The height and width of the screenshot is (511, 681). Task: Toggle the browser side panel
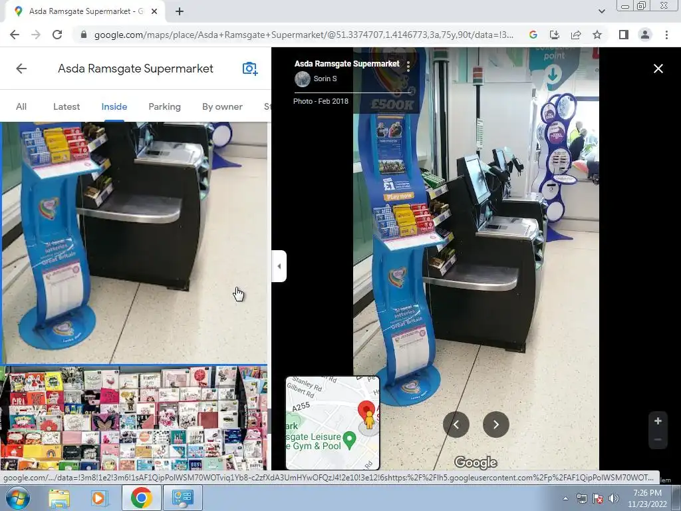coord(623,35)
